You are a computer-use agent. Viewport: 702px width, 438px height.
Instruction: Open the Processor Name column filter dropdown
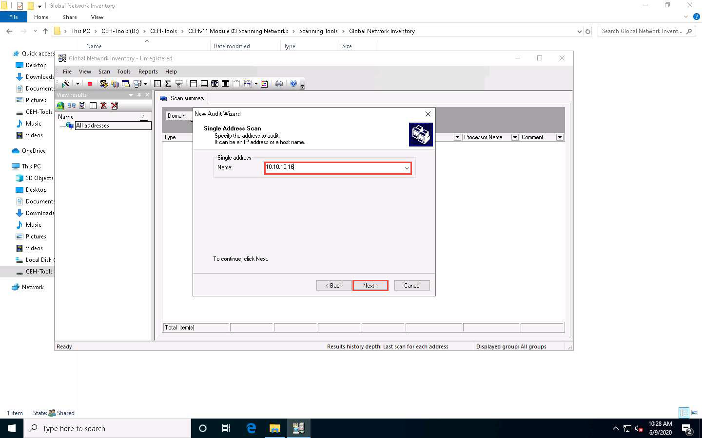515,137
